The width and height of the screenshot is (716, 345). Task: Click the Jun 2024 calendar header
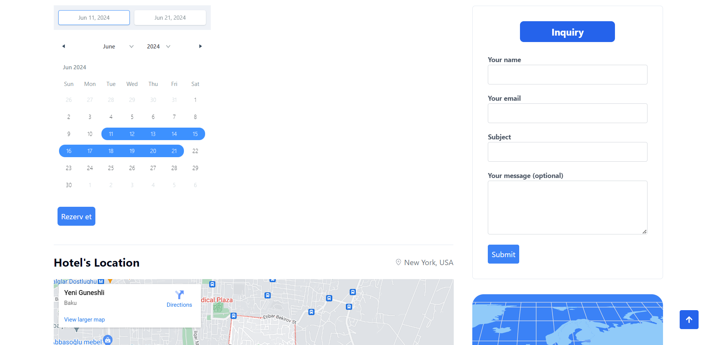pyautogui.click(x=74, y=67)
